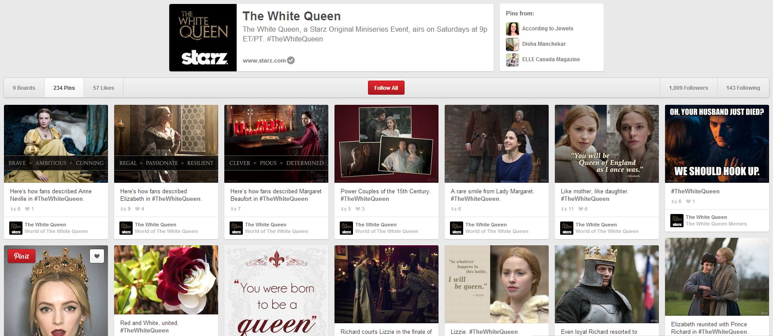Click the red Pin it button

click(22, 256)
